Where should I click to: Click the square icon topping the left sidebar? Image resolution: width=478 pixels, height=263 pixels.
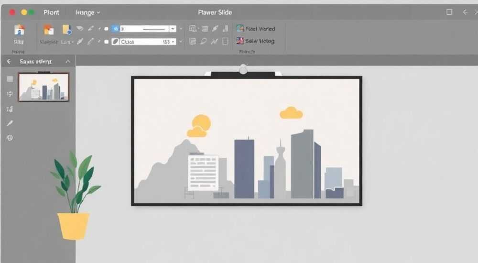[10, 79]
